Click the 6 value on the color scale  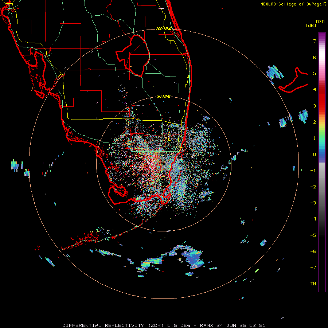click(x=315, y=57)
